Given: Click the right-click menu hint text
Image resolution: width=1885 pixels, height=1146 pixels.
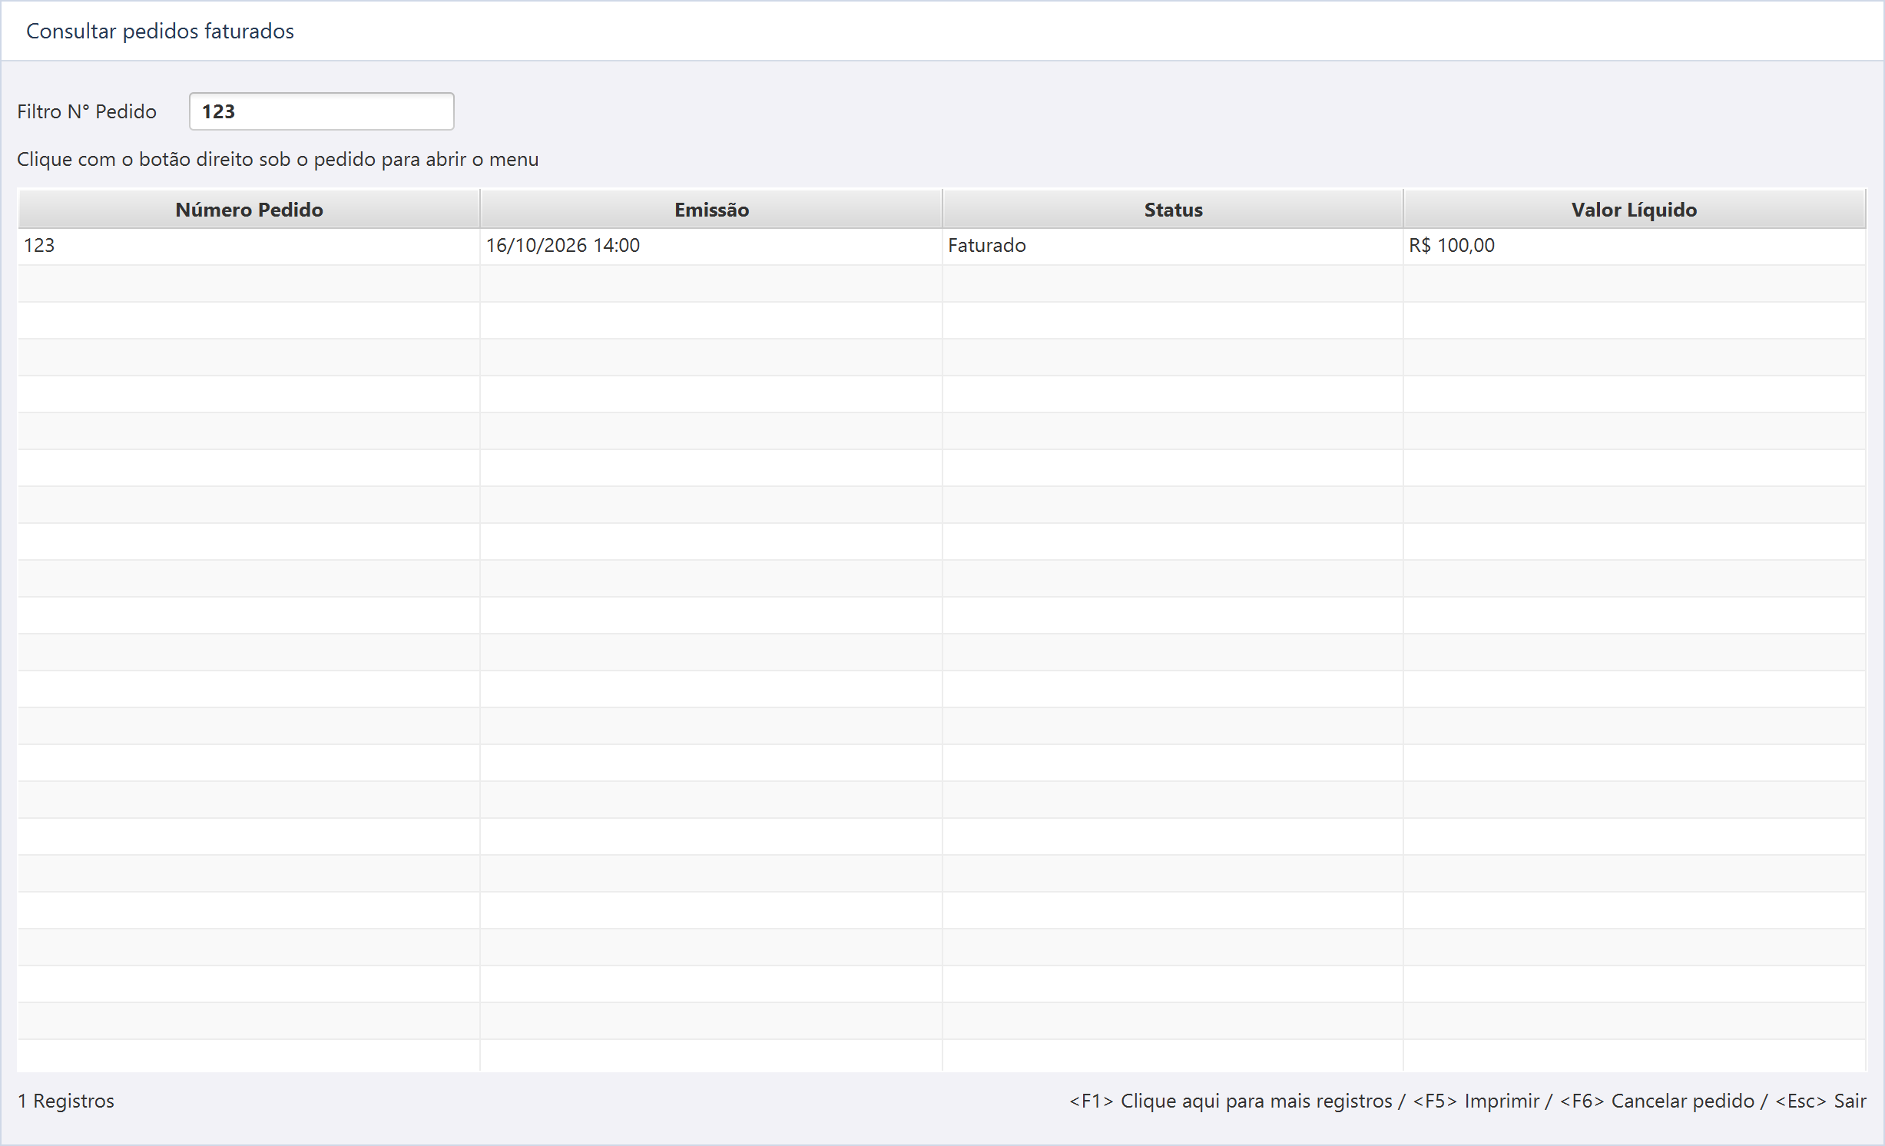Looking at the screenshot, I should 278,159.
